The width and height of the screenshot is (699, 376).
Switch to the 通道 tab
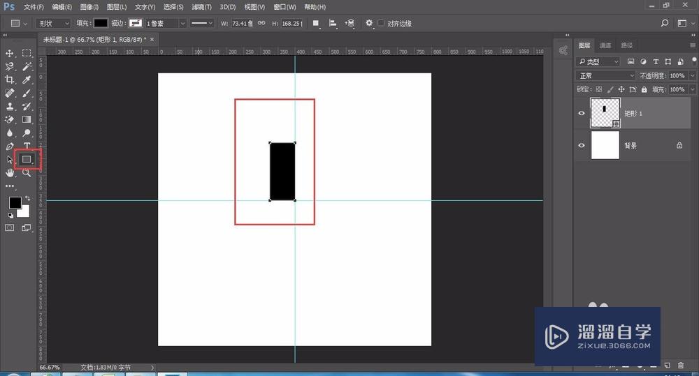pyautogui.click(x=605, y=45)
